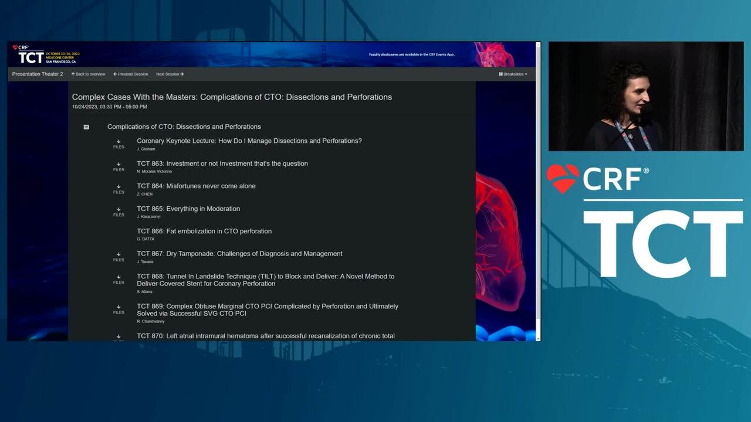Collapse the Complications of CTO section icon

86,127
